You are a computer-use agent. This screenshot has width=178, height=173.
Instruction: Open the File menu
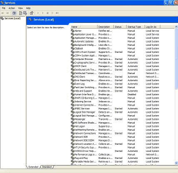coord(4,8)
